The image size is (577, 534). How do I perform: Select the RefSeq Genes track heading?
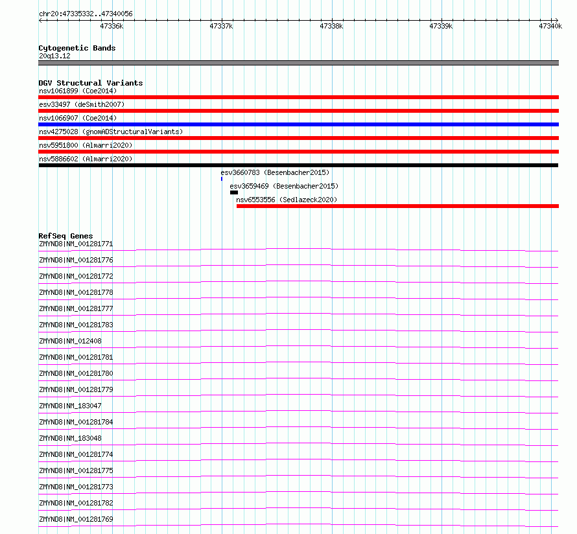coord(65,236)
